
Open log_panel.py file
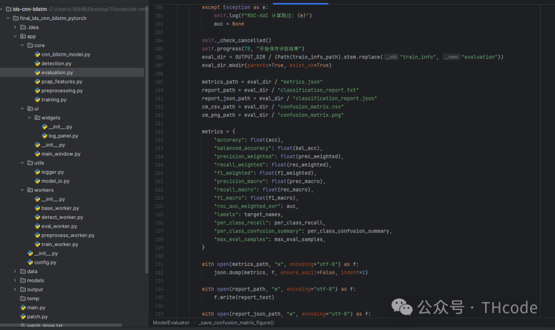63,136
